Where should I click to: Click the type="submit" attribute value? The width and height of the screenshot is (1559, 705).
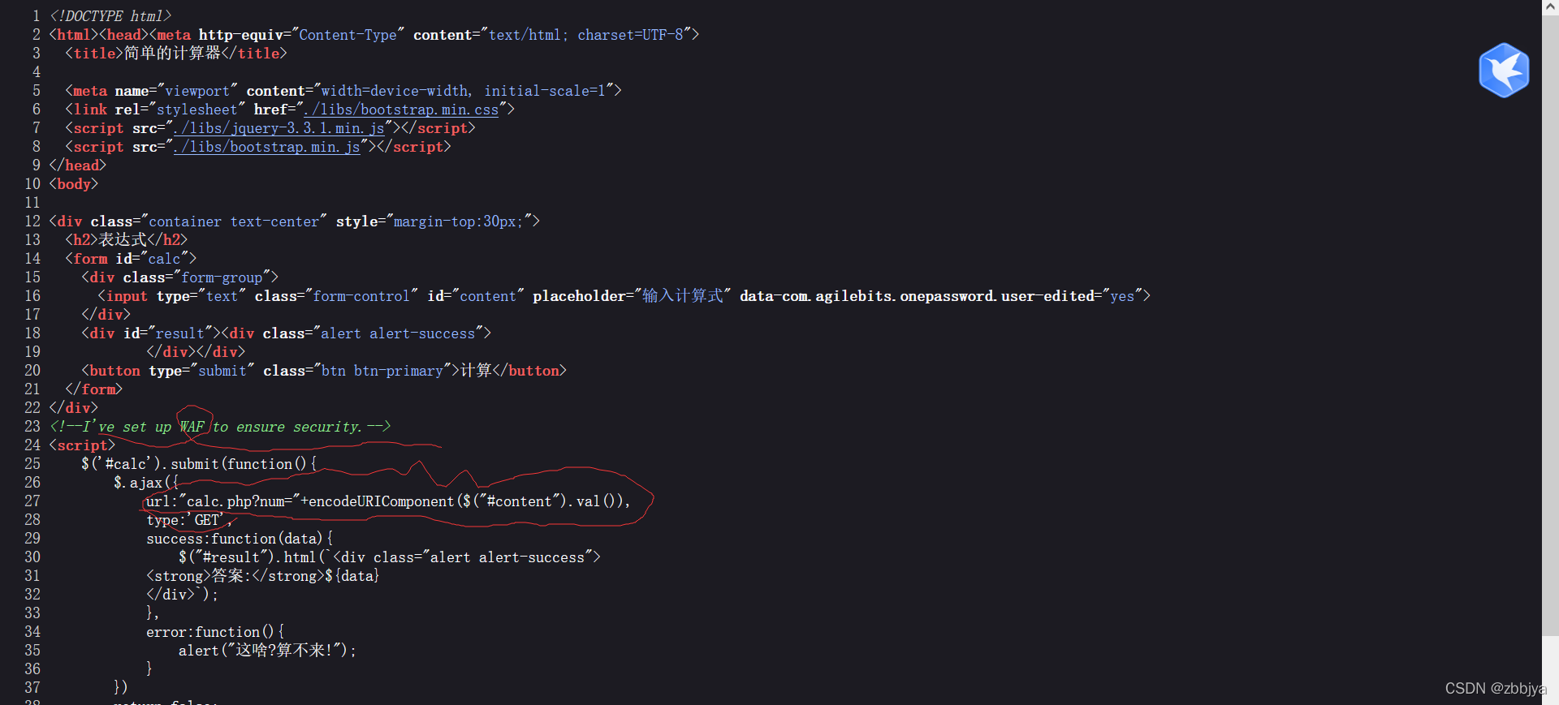point(222,371)
